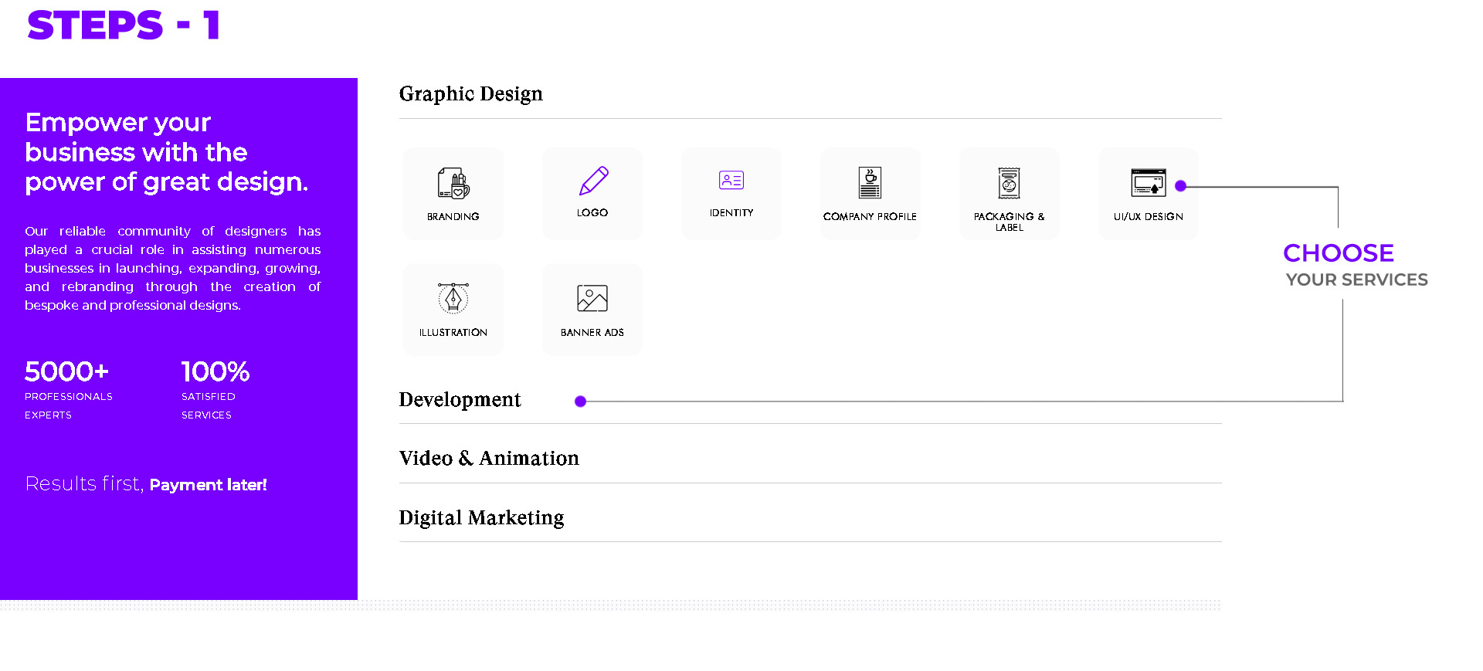This screenshot has height=671, width=1483.
Task: Choose the Packaging & Label icon
Action: tap(1009, 184)
